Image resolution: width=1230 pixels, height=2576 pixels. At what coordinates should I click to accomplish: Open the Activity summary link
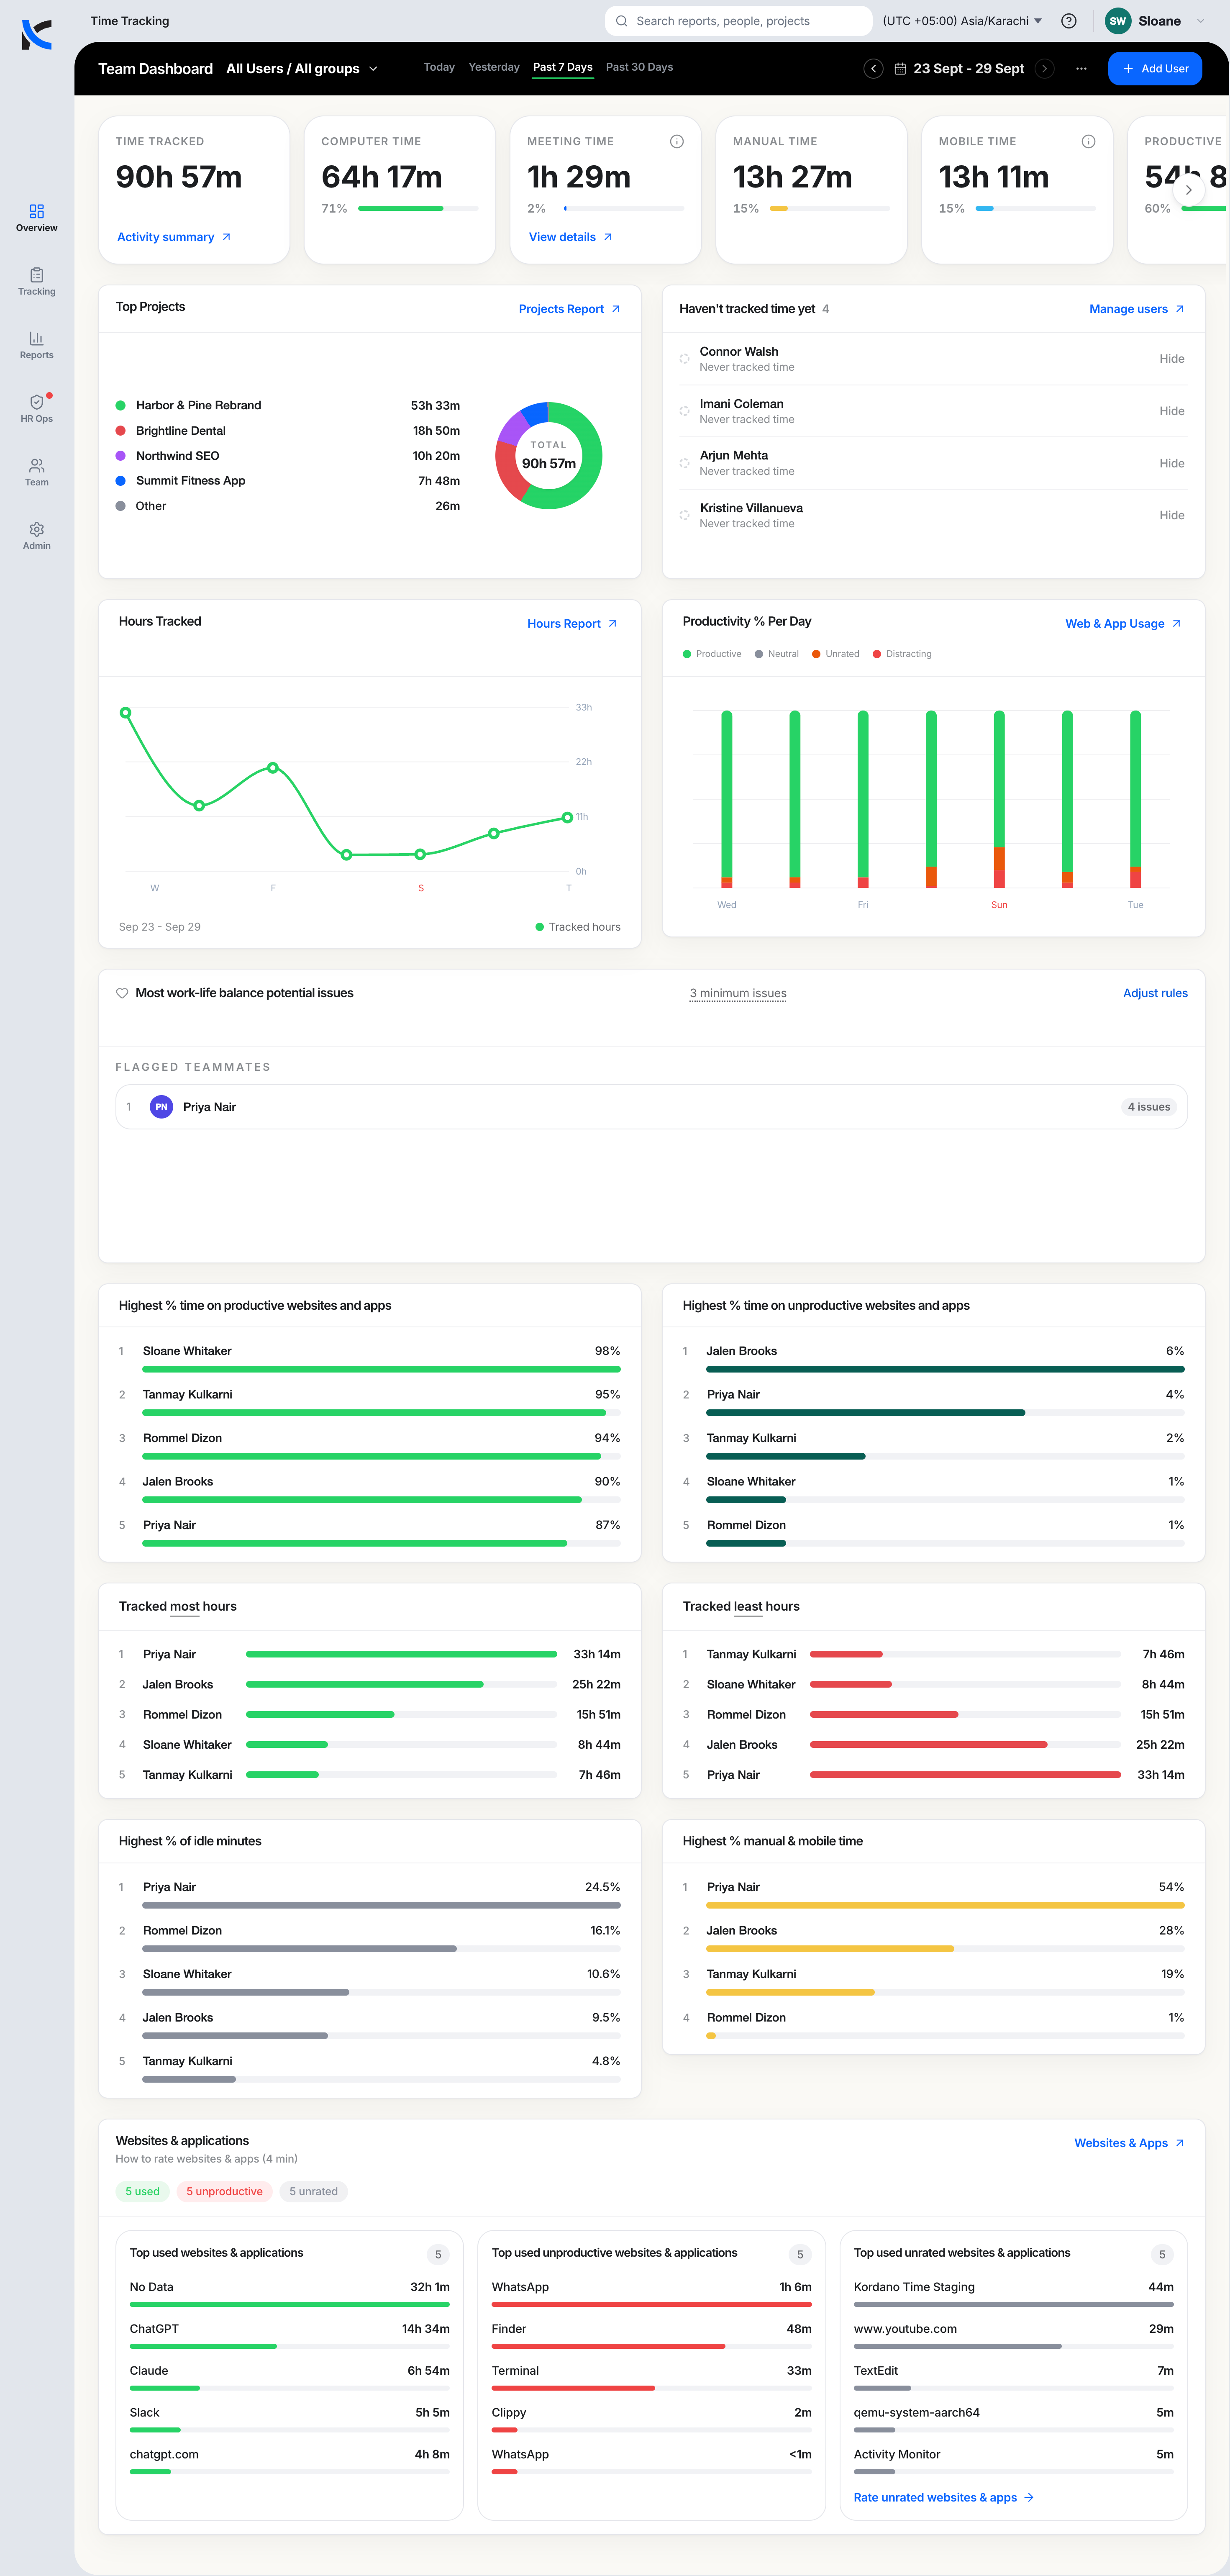(x=174, y=237)
